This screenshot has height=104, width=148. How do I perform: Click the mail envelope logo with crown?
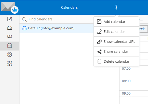point(9,7)
